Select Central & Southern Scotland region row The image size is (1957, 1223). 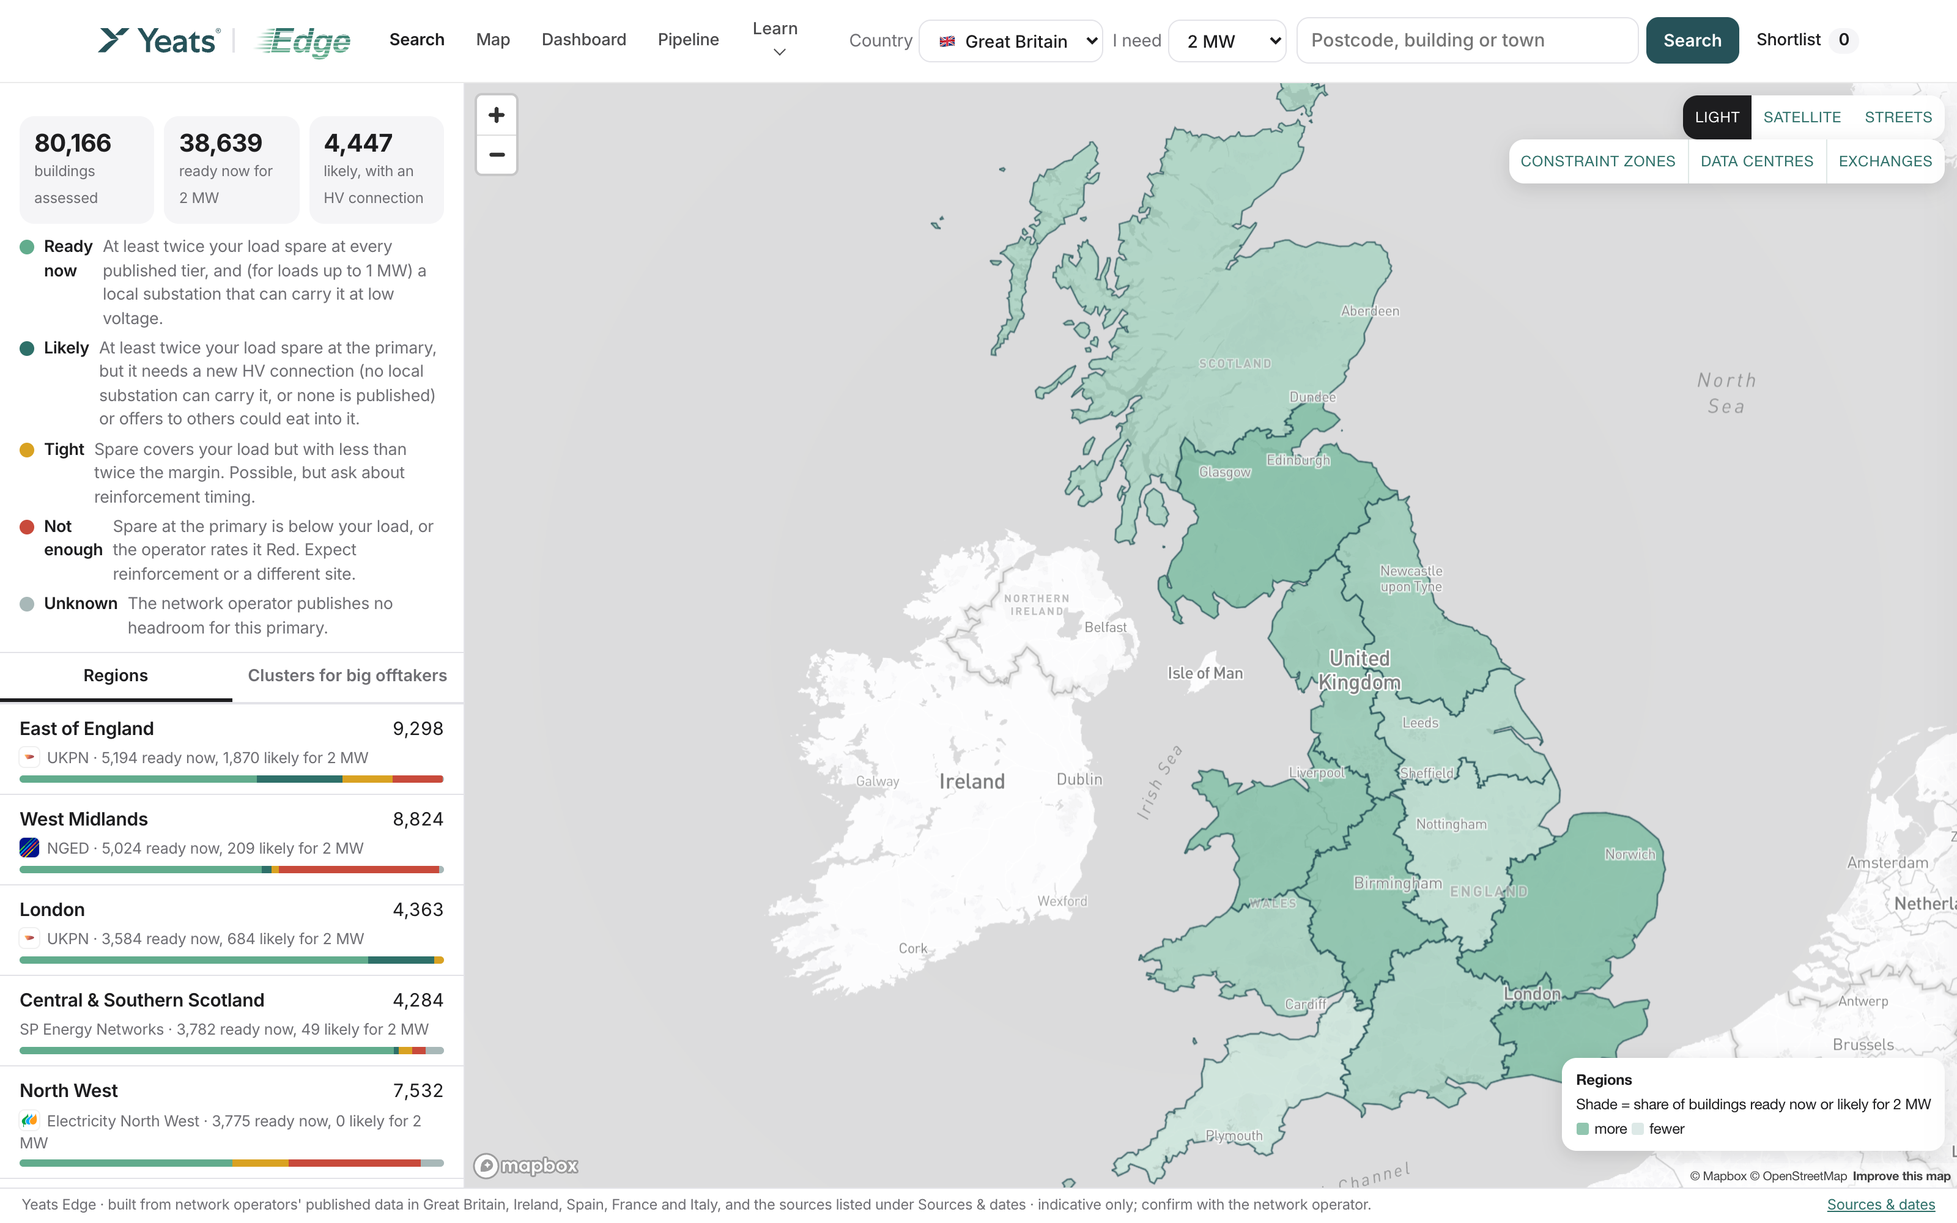(231, 1022)
